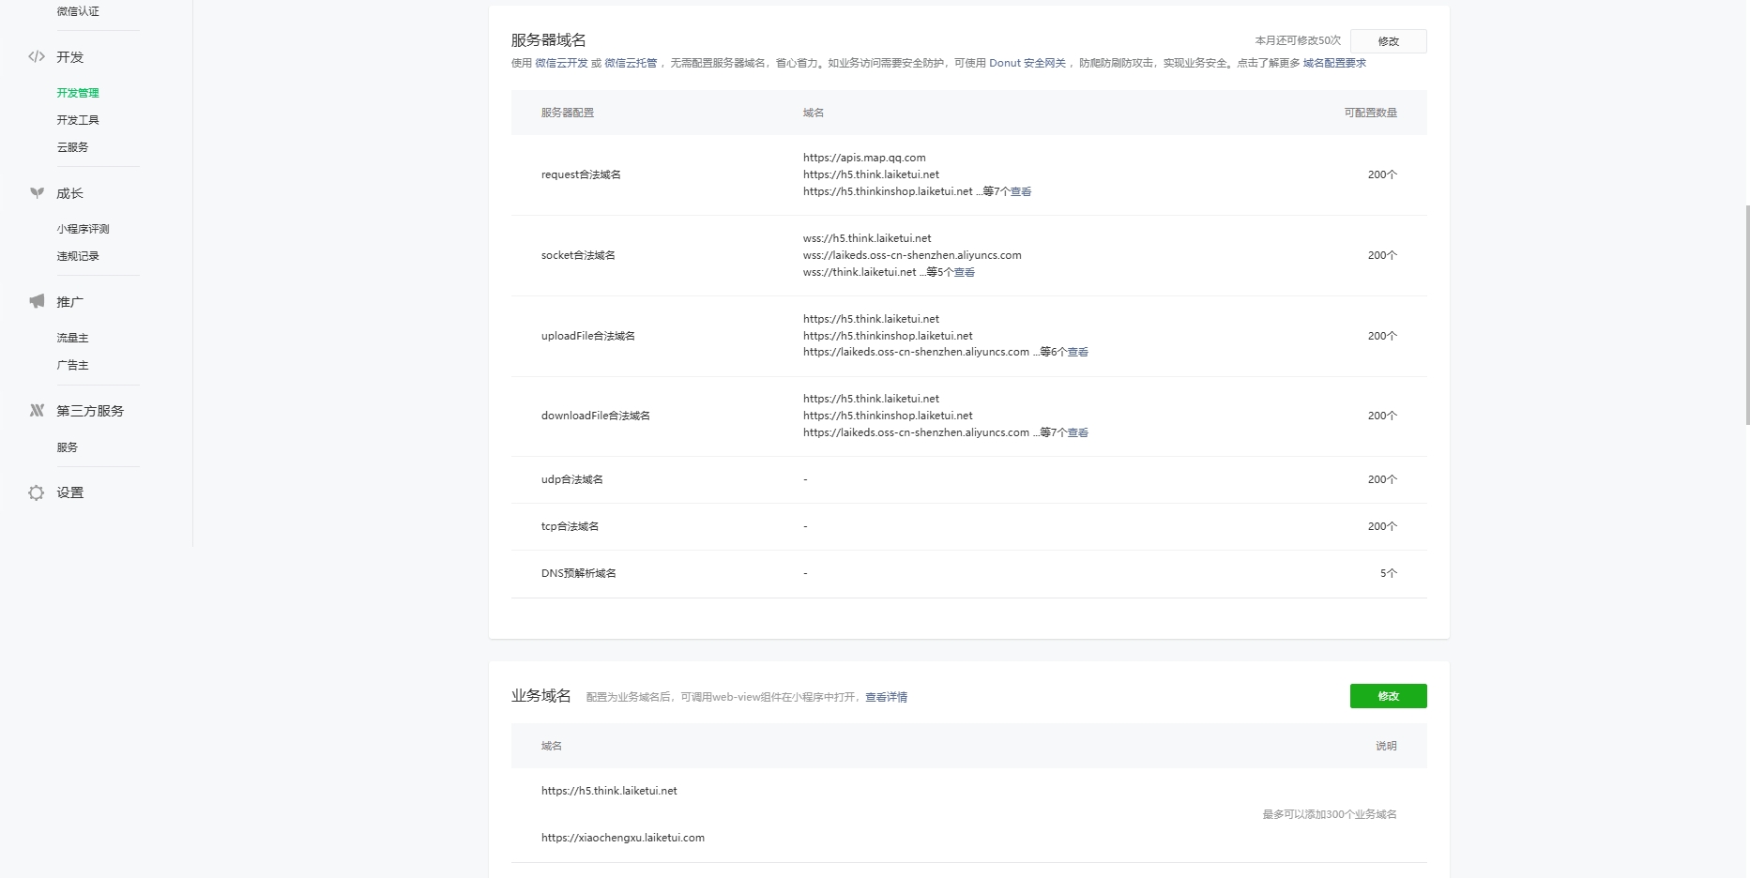Click the green 修改 button for 业务域名
The height and width of the screenshot is (878, 1750).
[1388, 696]
